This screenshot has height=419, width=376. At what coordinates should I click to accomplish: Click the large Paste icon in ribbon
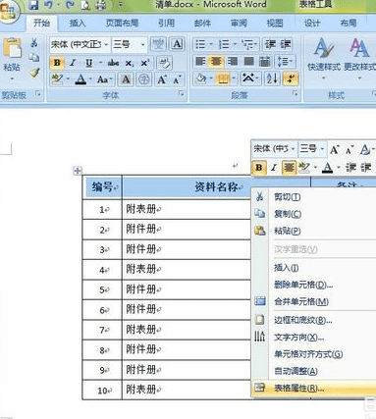click(x=12, y=49)
